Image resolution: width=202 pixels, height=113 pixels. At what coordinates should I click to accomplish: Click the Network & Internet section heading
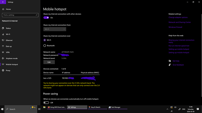[x=10, y=21]
